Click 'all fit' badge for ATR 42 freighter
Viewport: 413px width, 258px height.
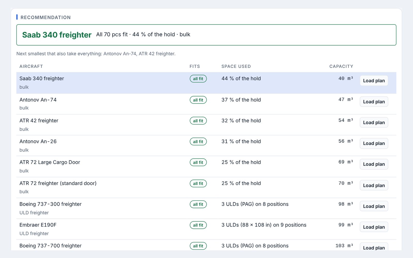click(198, 121)
